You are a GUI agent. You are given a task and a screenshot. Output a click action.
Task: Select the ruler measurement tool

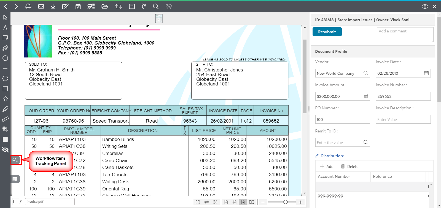coord(5,119)
